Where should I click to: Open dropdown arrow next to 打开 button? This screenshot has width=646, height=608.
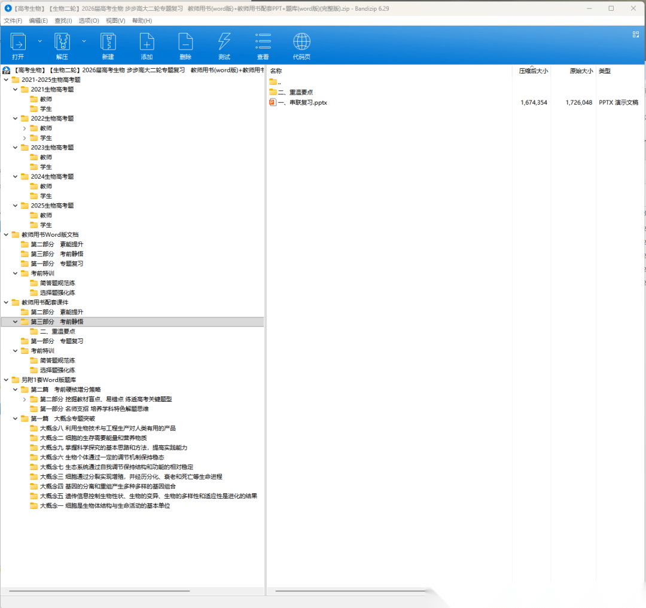tap(40, 41)
